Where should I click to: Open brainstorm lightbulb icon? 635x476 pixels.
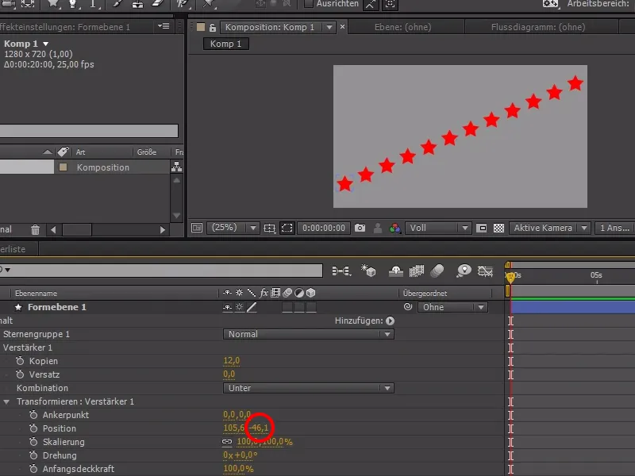coord(464,271)
